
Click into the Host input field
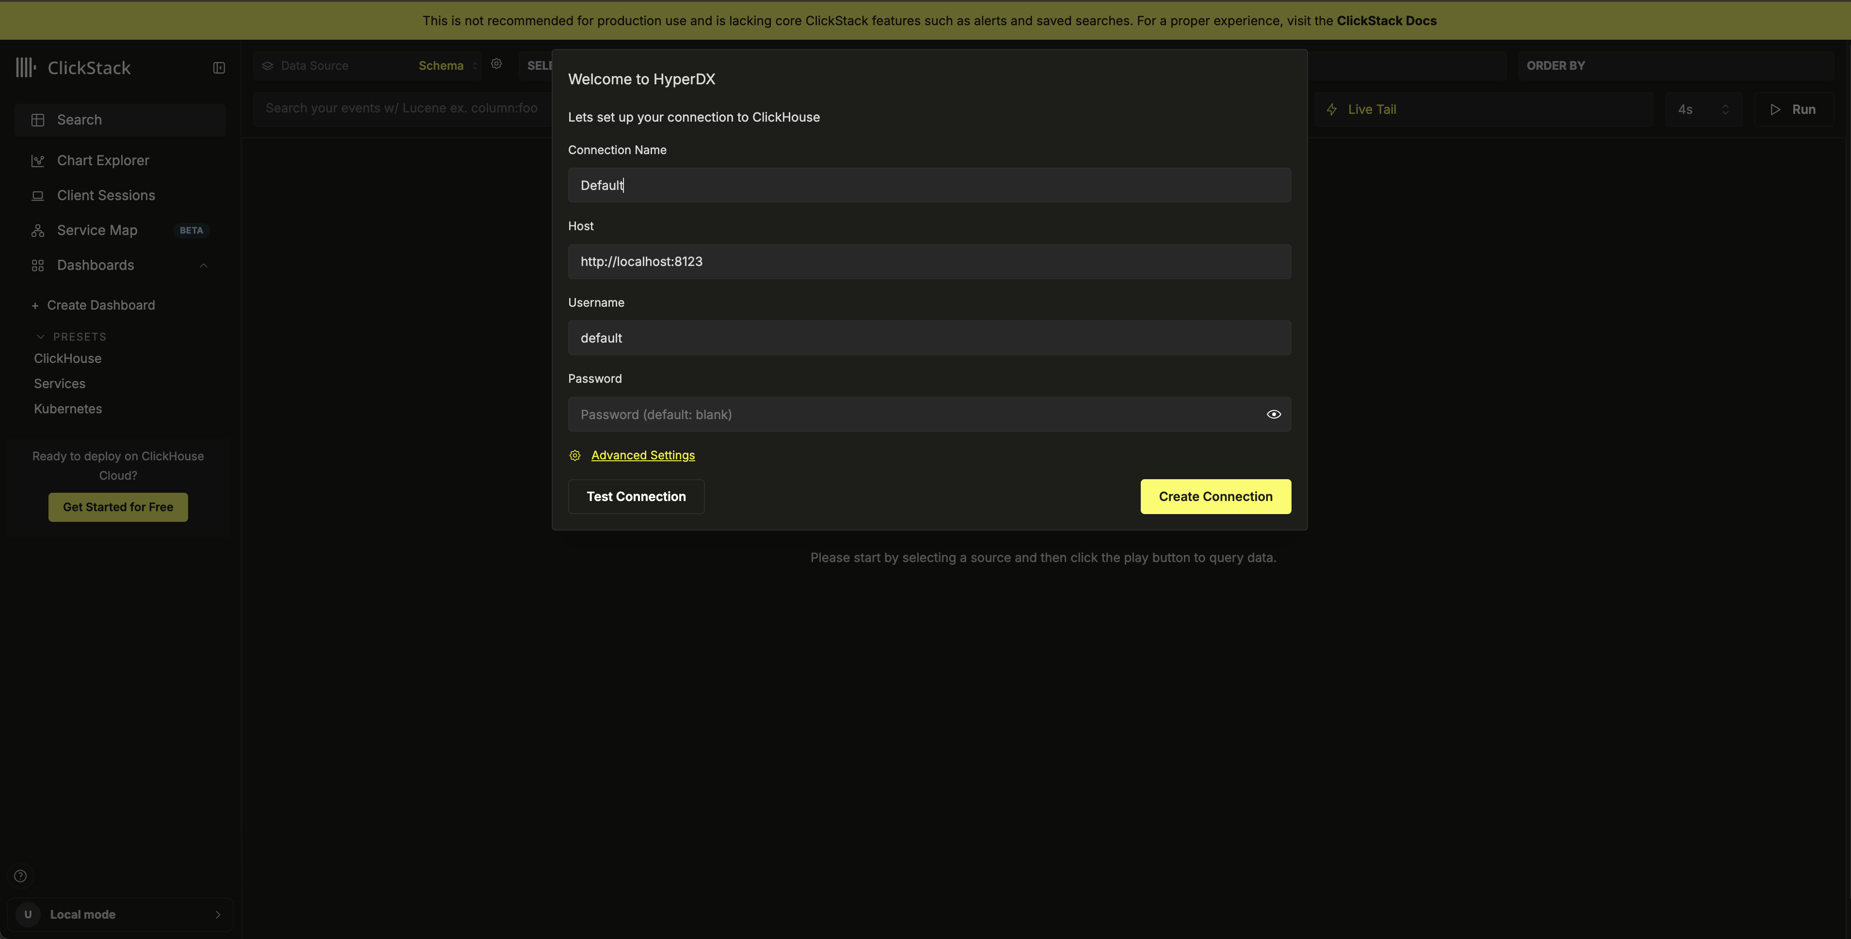928,261
